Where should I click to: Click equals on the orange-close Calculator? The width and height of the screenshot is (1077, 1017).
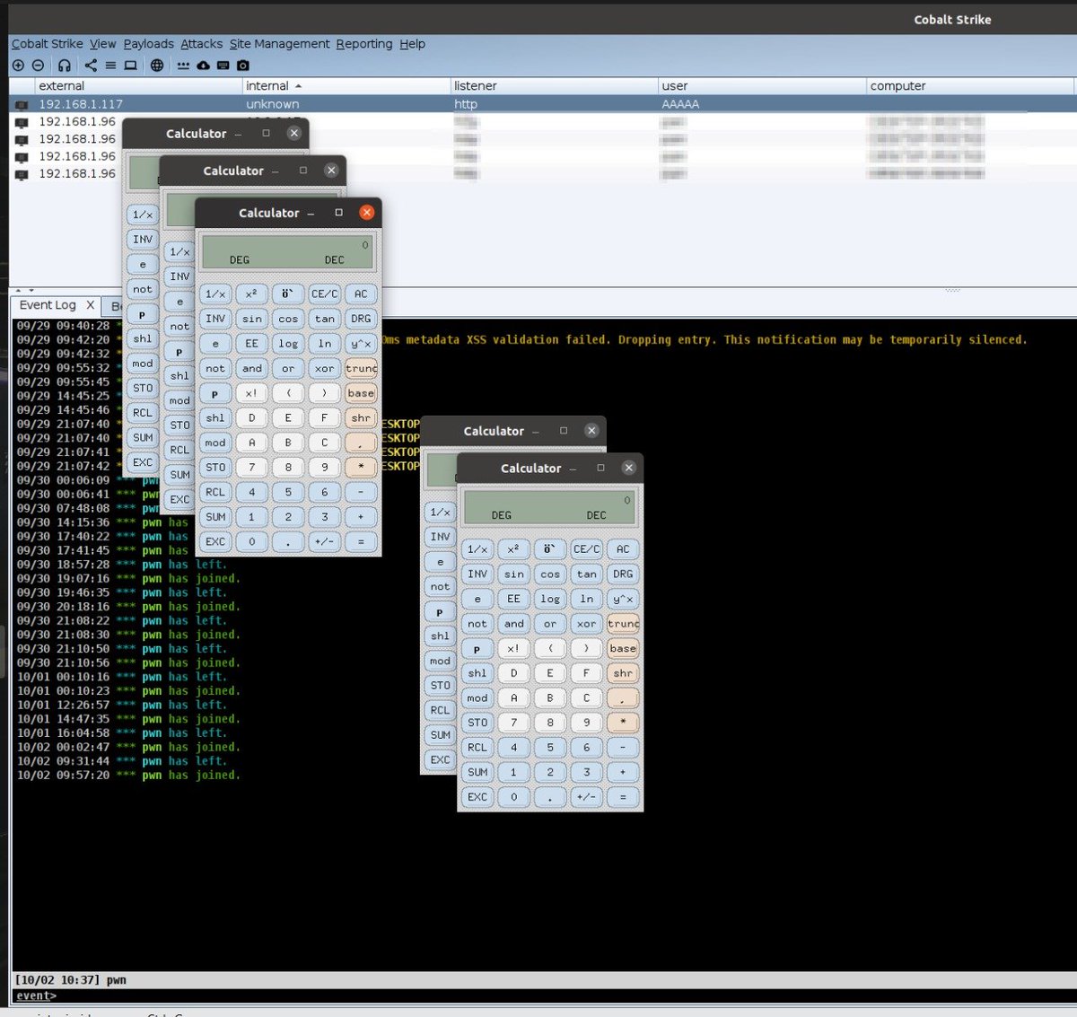[x=361, y=542]
